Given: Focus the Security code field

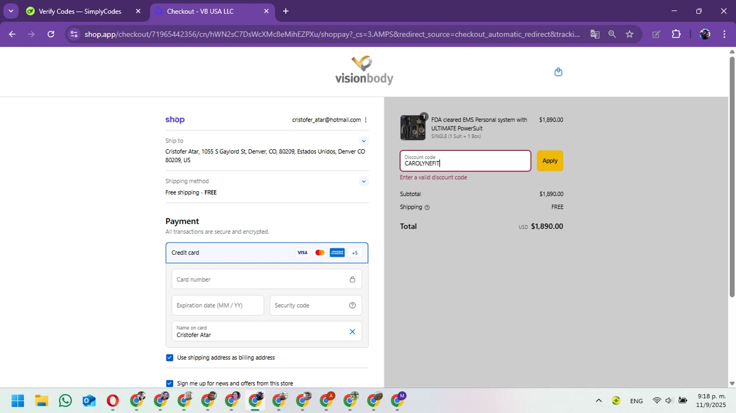Looking at the screenshot, I should [316, 305].
